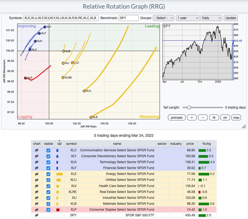Uncheck visibility for XLV
Image resolution: width=248 pixels, height=219 pixels.
[x=48, y=186]
